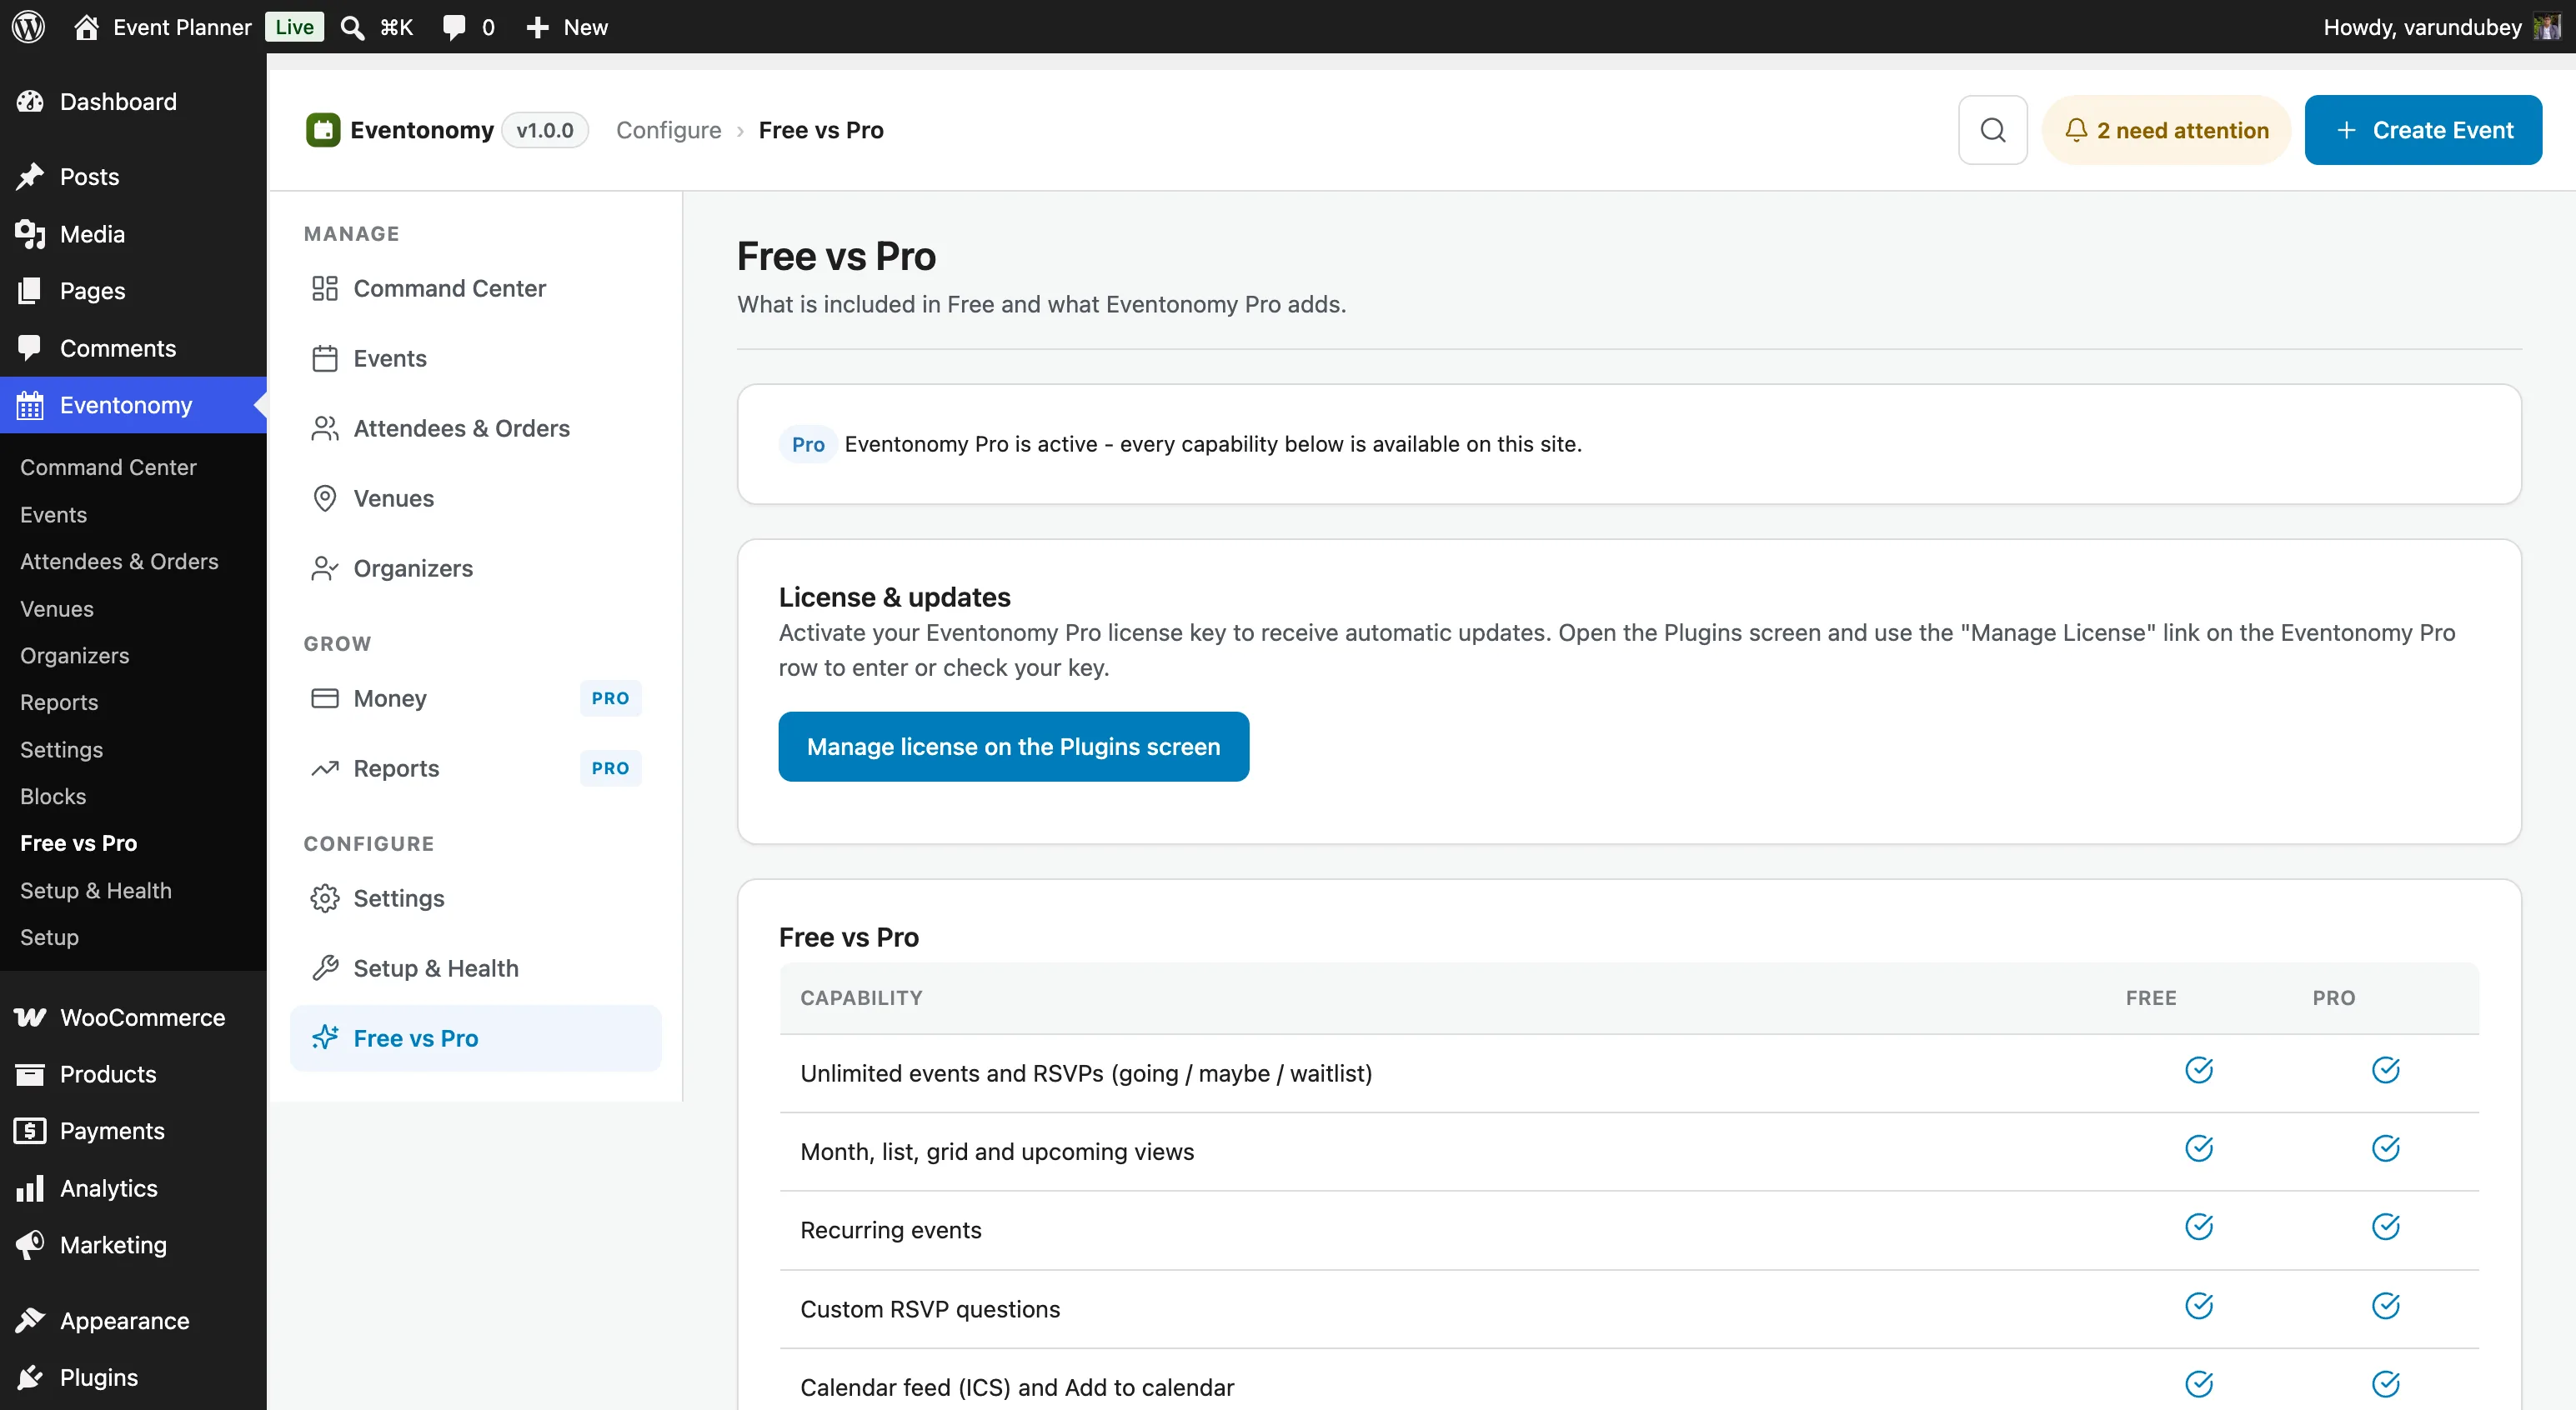This screenshot has height=1410, width=2576.
Task: Click the home icon beside Event Planner
Action: 86,27
